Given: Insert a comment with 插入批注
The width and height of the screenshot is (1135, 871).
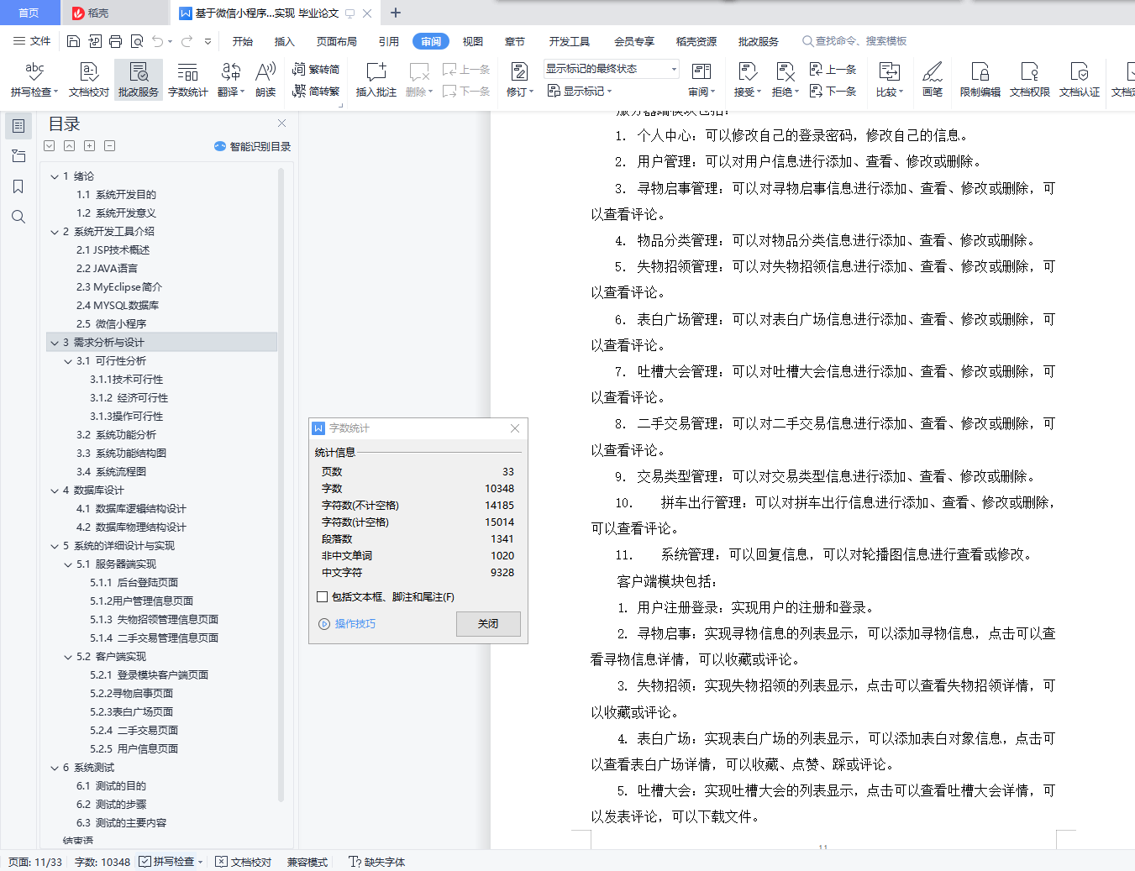Looking at the screenshot, I should click(376, 80).
